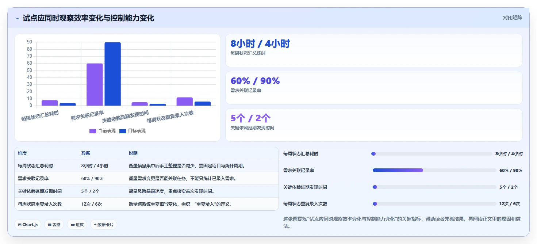Click the y-axis tick value 50
The width and height of the screenshot is (537, 244).
pyautogui.click(x=30, y=70)
